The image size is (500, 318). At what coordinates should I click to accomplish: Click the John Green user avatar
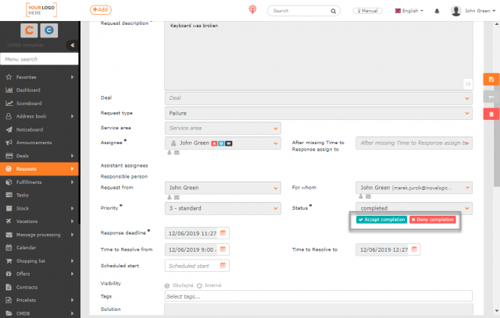456,11
